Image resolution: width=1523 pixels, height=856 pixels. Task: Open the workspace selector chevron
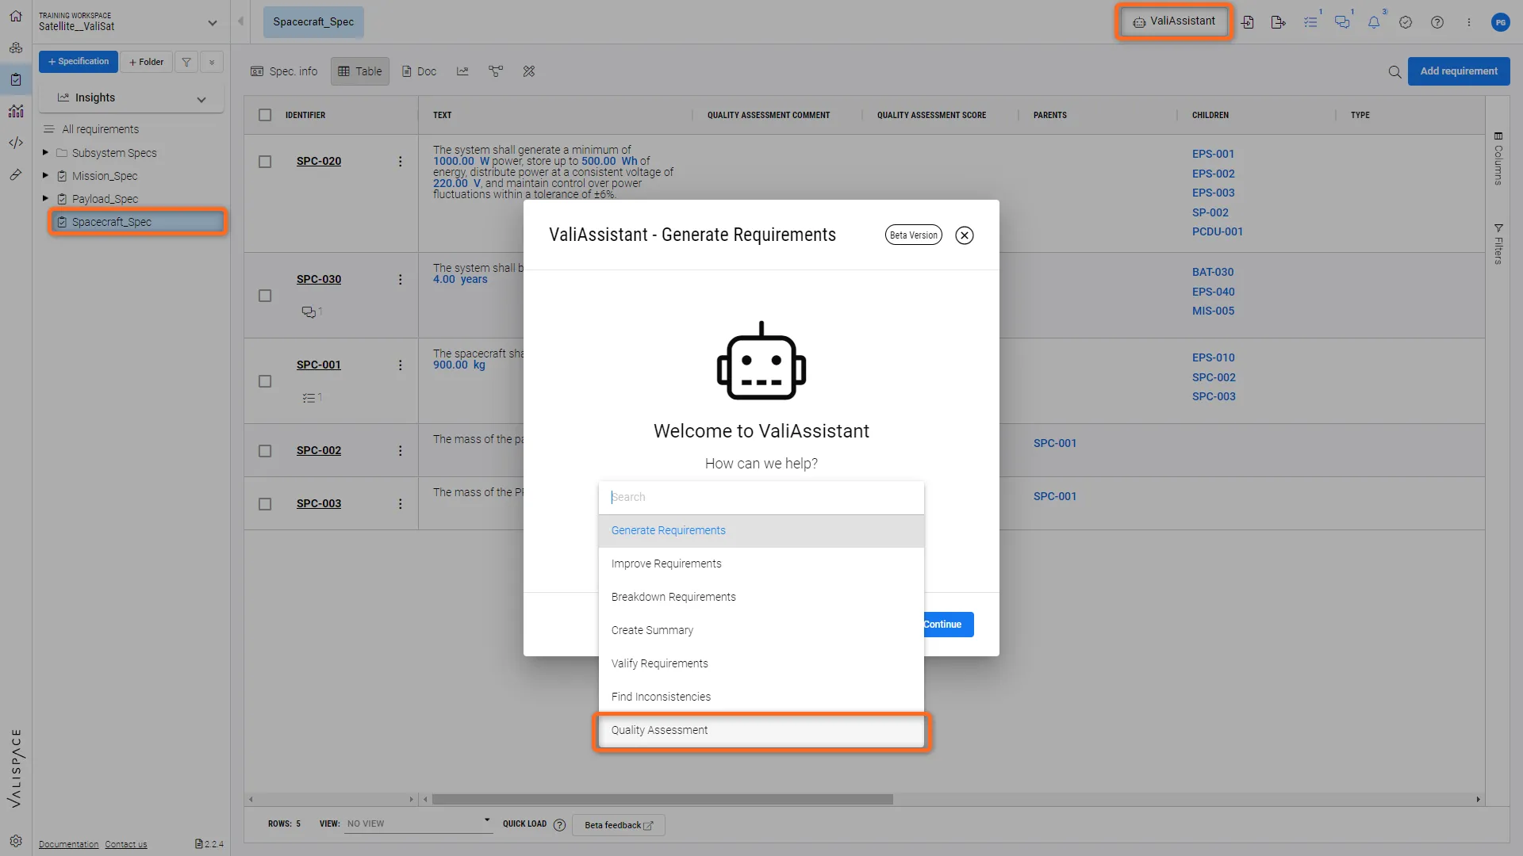click(212, 22)
